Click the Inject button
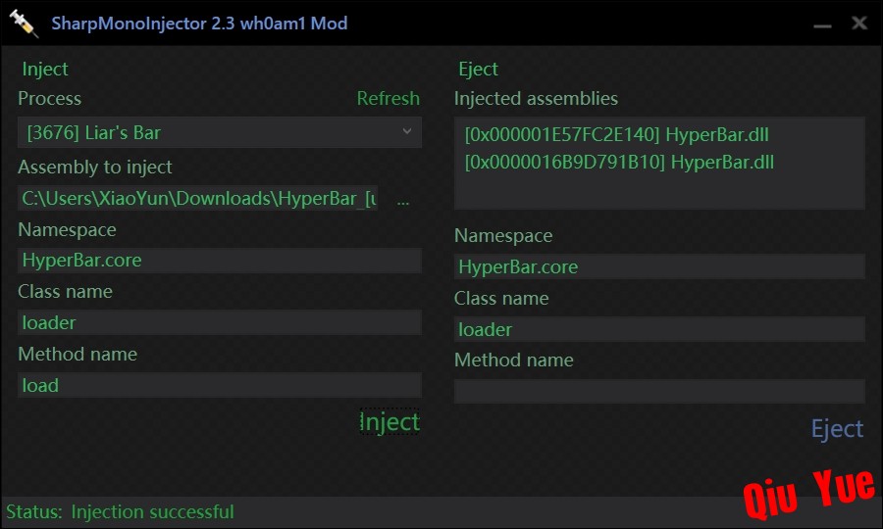The image size is (883, 529). [x=390, y=421]
